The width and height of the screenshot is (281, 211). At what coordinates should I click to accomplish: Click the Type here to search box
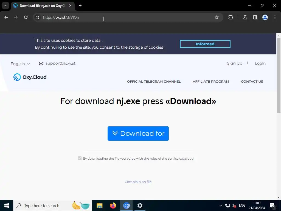click(x=53, y=206)
